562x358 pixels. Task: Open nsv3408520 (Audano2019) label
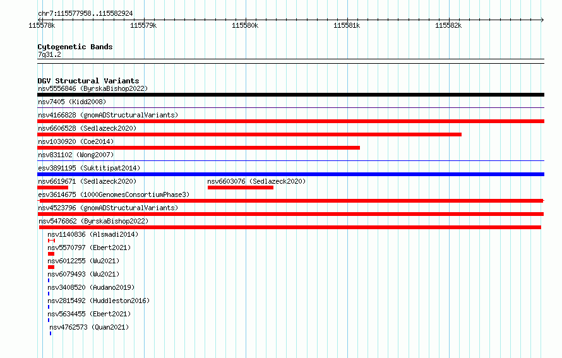click(x=91, y=287)
